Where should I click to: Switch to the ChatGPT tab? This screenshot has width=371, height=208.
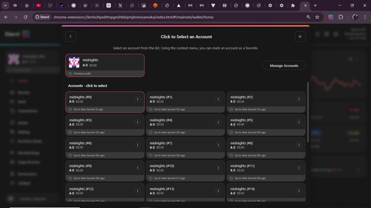(x=109, y=5)
